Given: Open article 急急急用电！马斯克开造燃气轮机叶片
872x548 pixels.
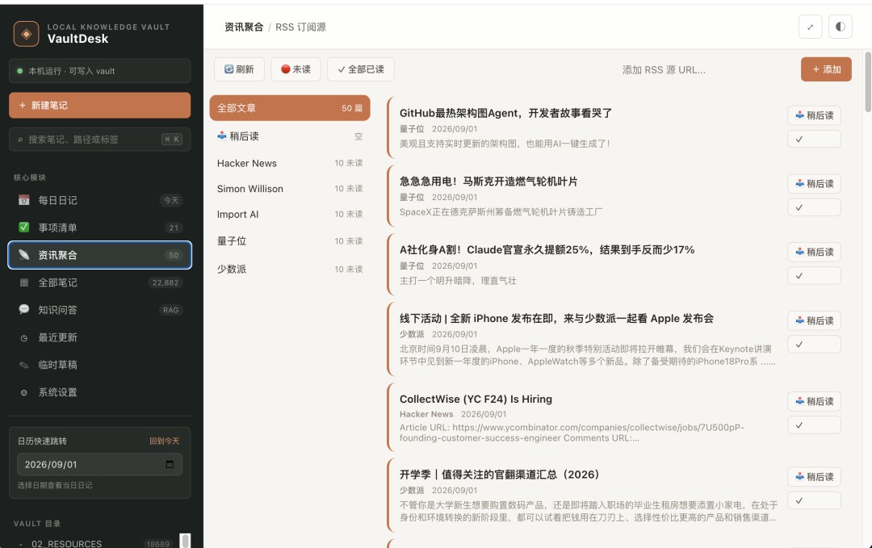Looking at the screenshot, I should [x=488, y=181].
